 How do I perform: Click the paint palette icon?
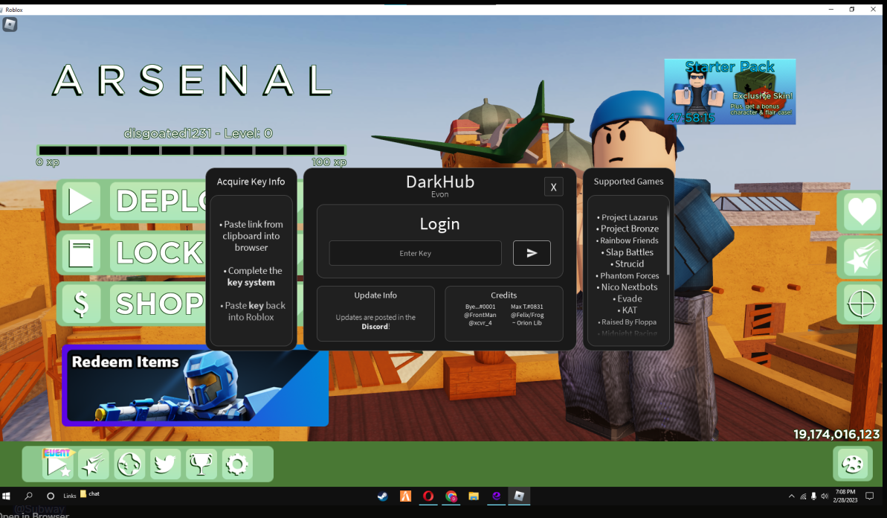[853, 464]
